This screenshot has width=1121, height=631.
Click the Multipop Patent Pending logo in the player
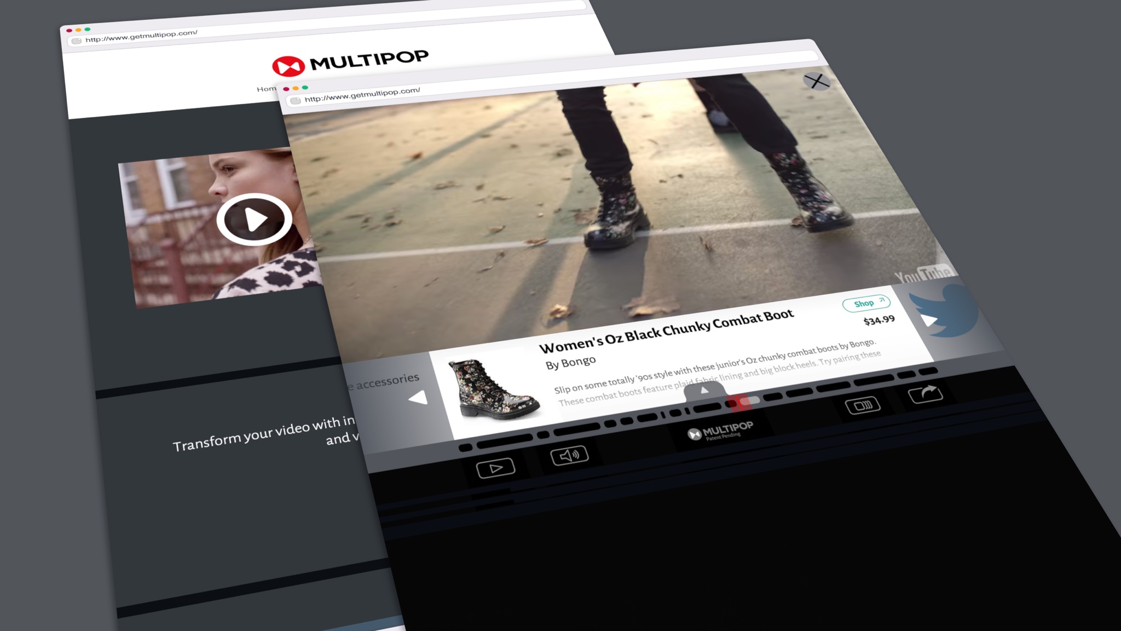[x=720, y=431]
